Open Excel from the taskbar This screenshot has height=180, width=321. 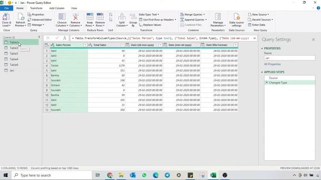[x=213, y=175]
